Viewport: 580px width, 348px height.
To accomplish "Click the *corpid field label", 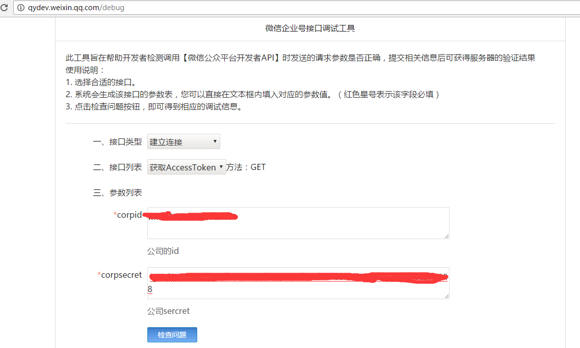I will click(x=127, y=215).
